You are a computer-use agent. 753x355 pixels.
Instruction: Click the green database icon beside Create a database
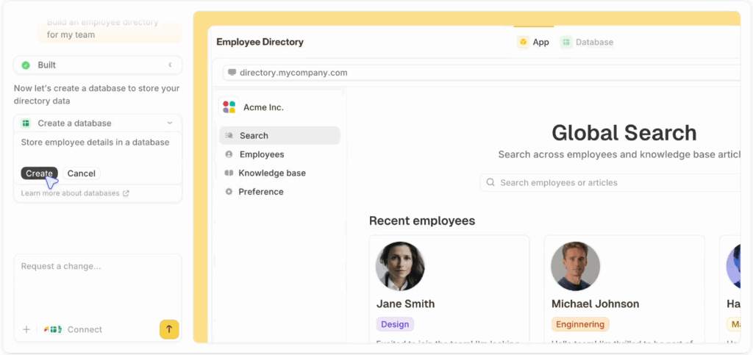click(26, 123)
